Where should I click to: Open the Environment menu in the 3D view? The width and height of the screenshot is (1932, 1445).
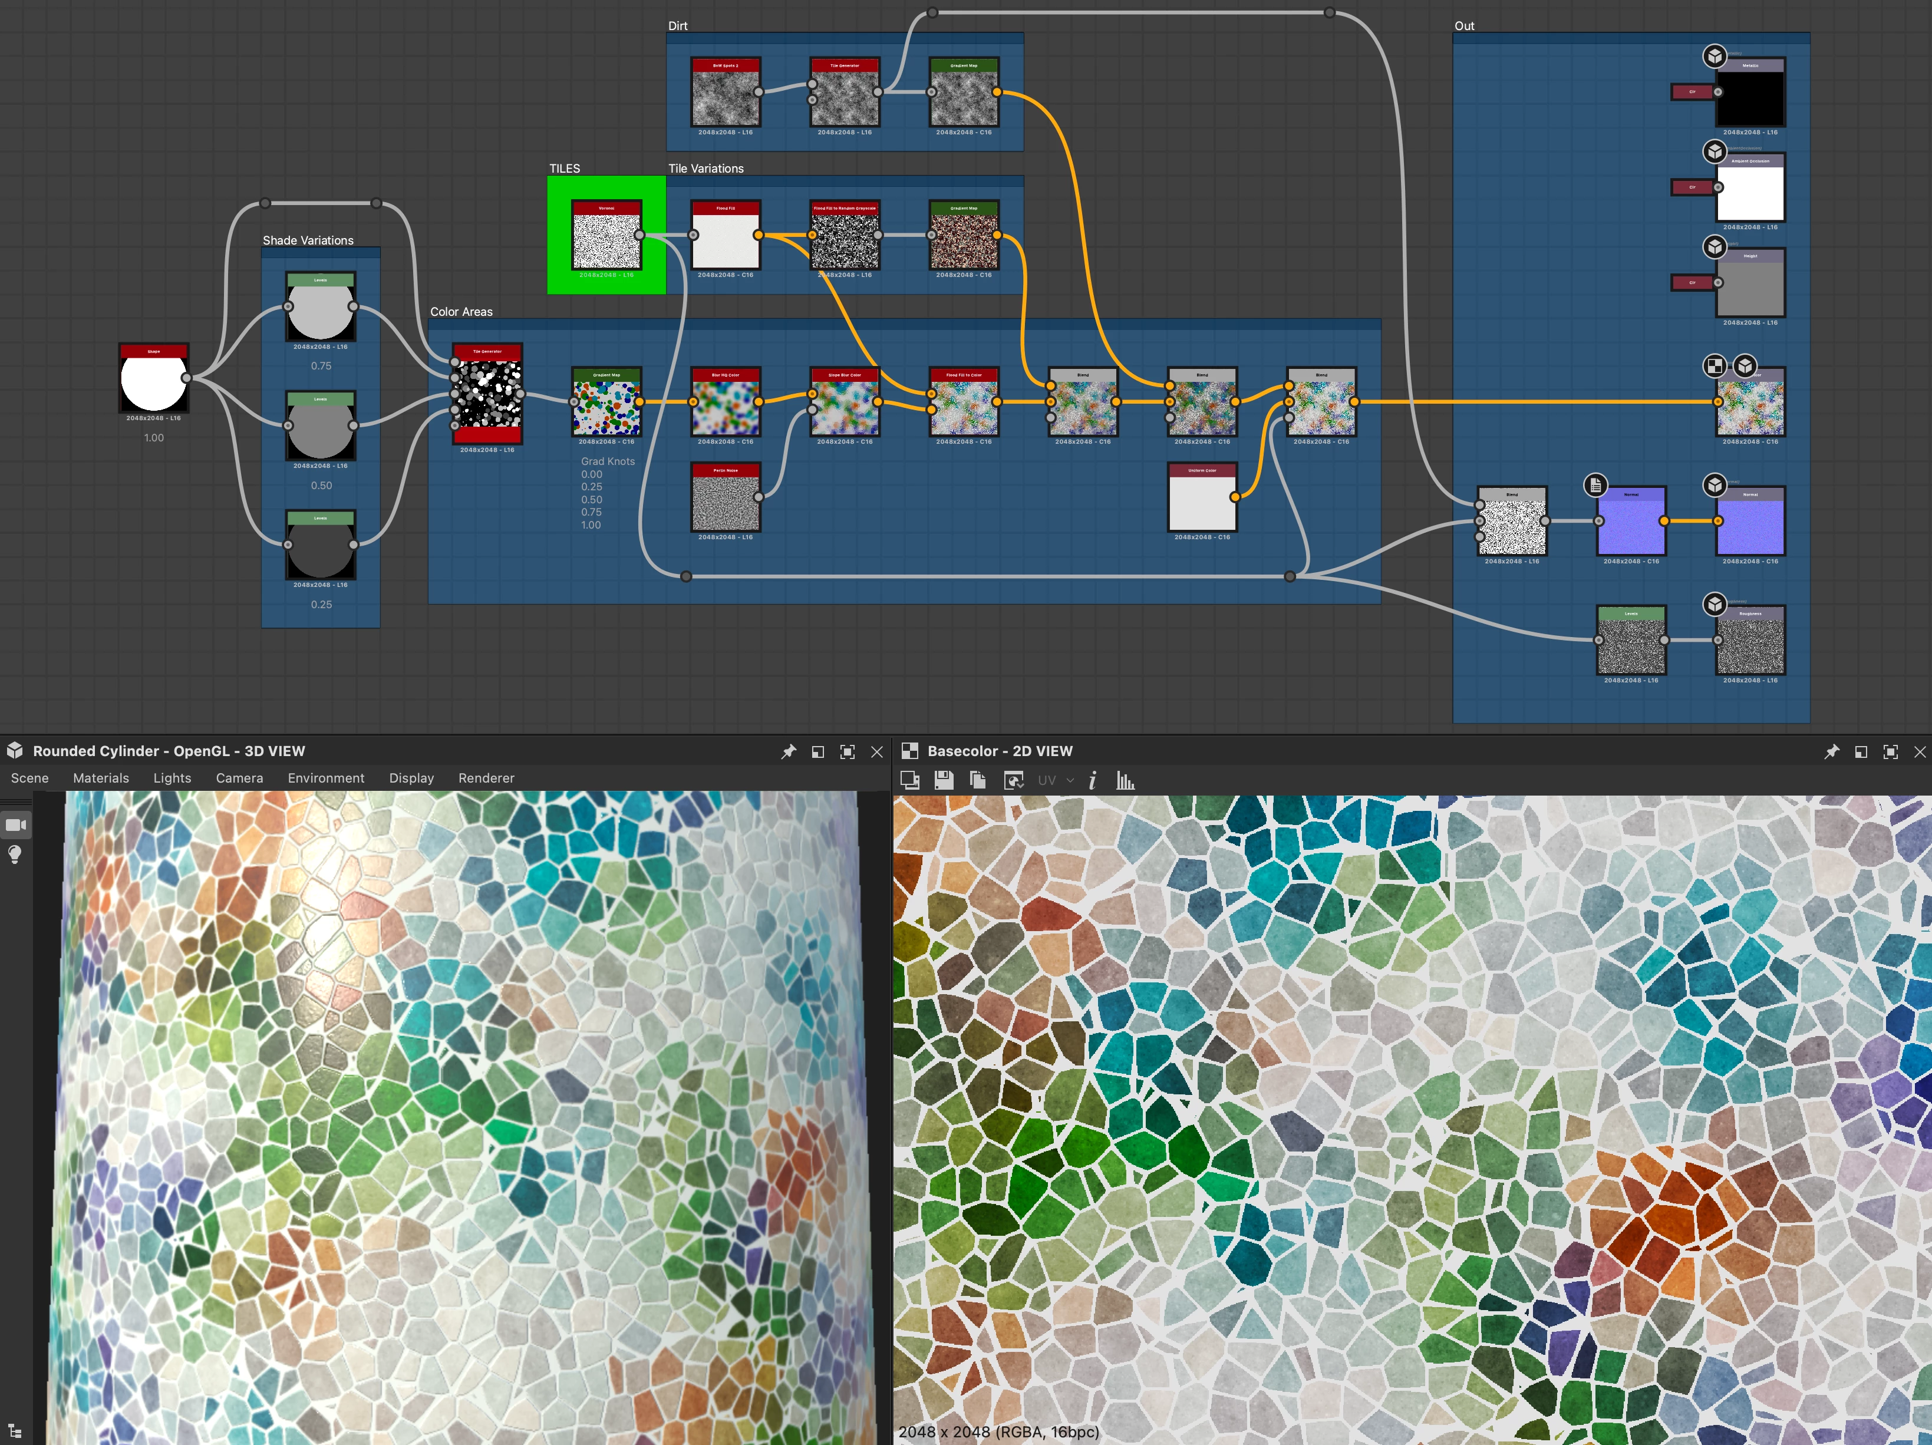pyautogui.click(x=326, y=778)
